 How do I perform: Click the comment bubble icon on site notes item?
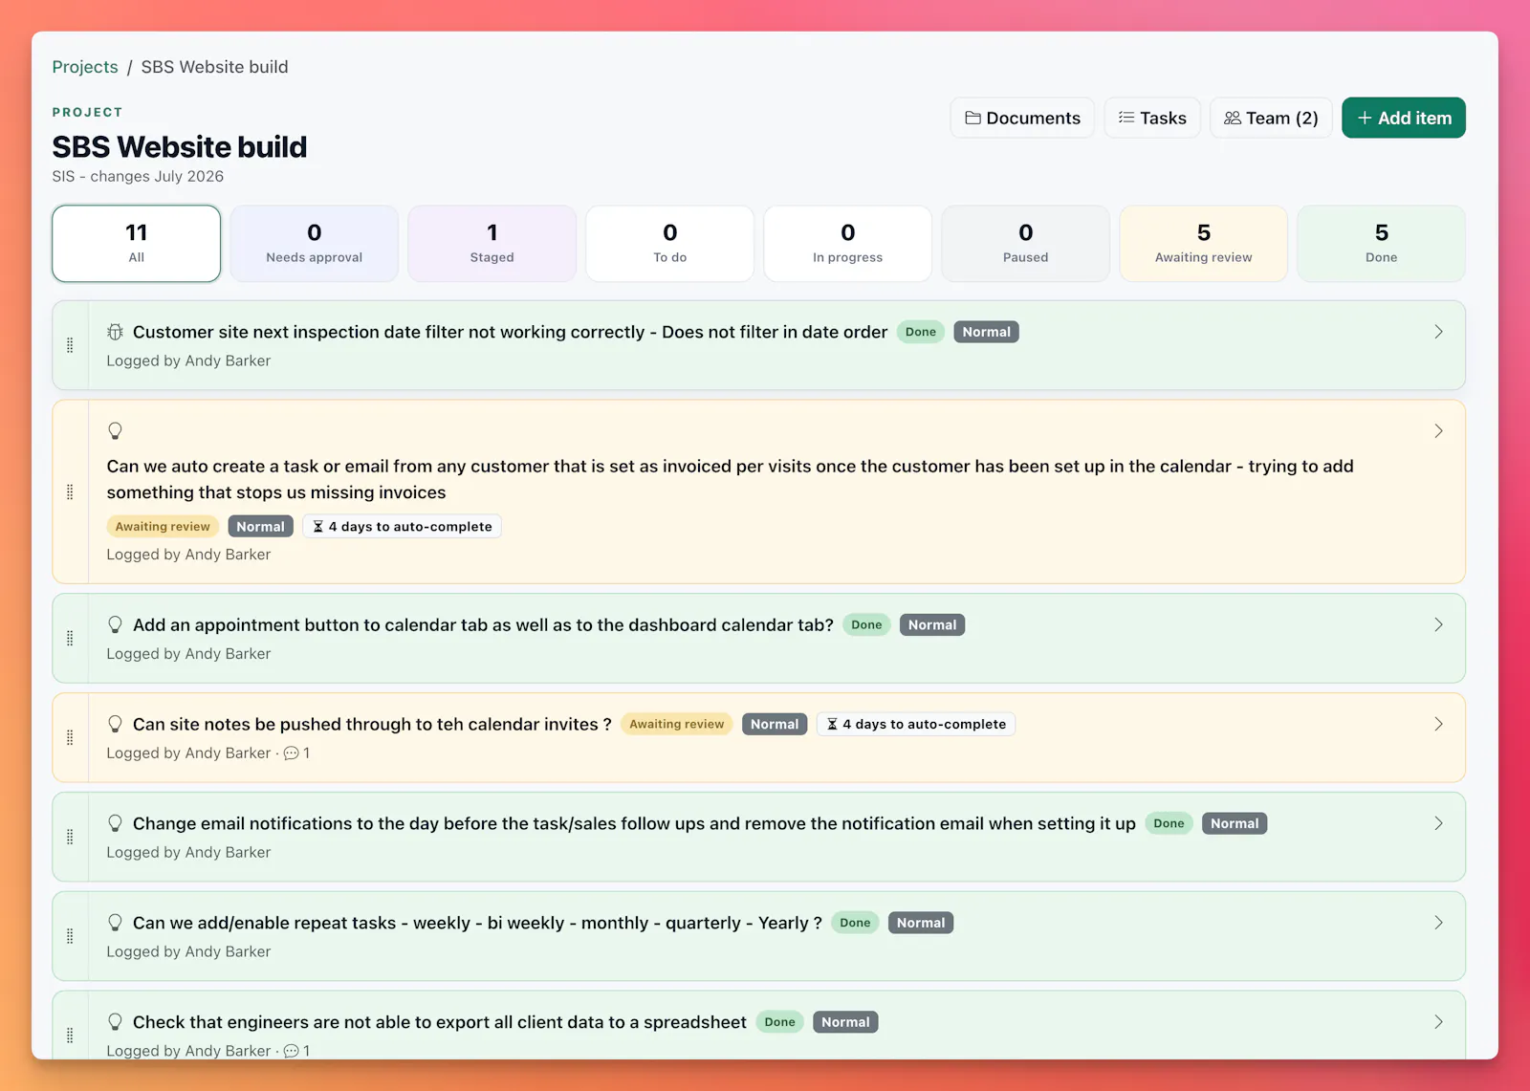click(x=292, y=753)
